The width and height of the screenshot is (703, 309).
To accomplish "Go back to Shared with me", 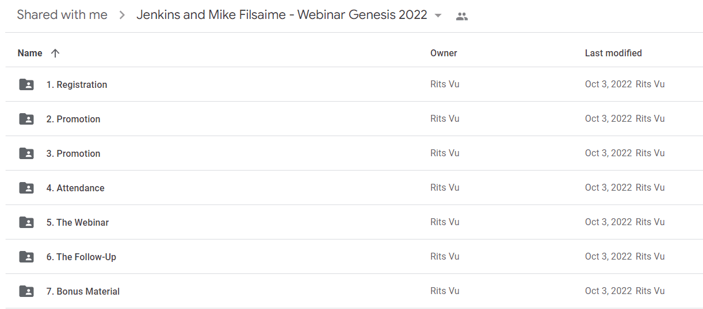I will [x=62, y=15].
